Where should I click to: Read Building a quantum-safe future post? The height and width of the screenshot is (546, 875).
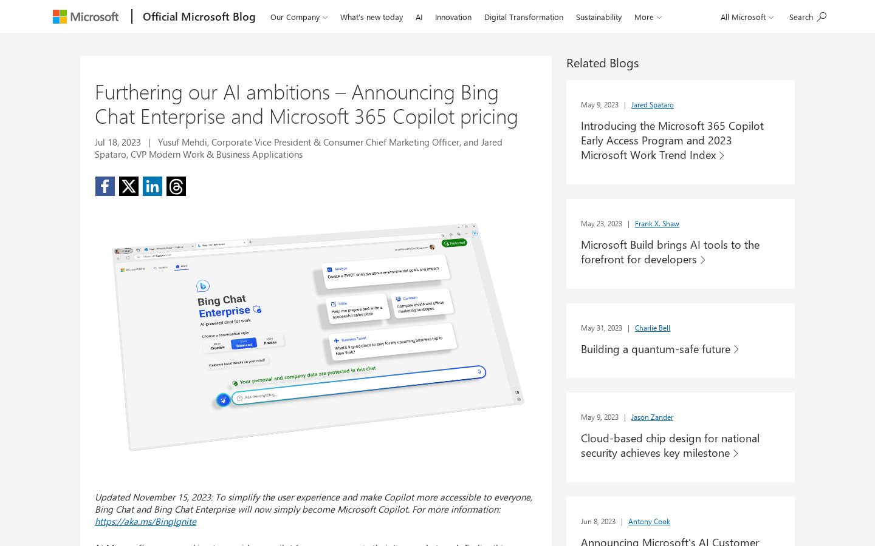pyautogui.click(x=659, y=349)
